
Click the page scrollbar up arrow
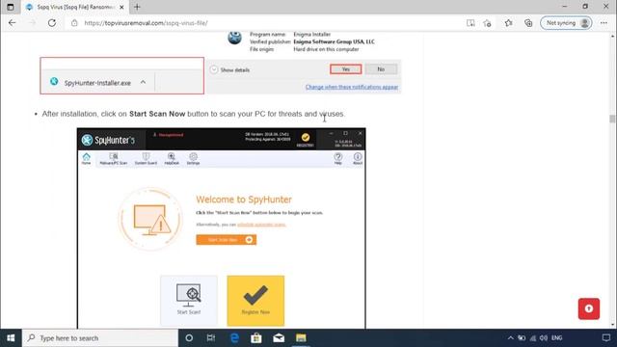click(x=613, y=37)
